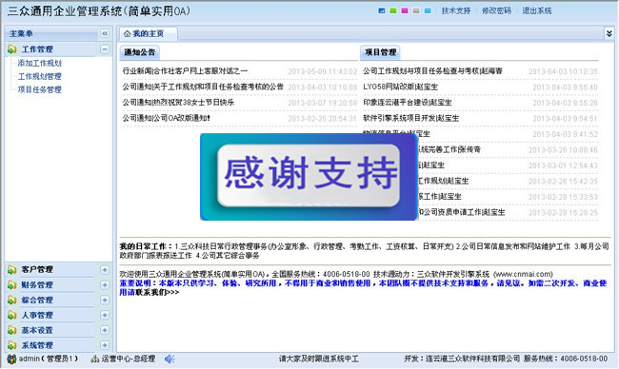This screenshot has width=619, height=369.
Task: Click 退出系统 to log out
Action: [x=536, y=11]
